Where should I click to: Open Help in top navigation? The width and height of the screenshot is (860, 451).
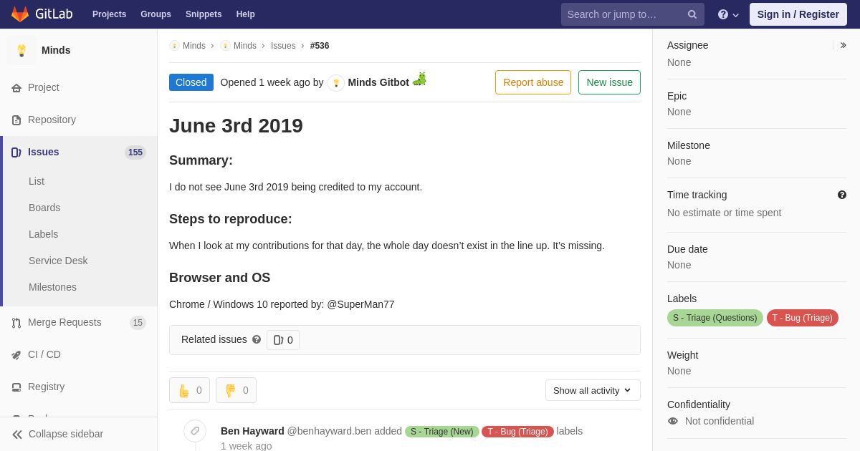pyautogui.click(x=246, y=14)
